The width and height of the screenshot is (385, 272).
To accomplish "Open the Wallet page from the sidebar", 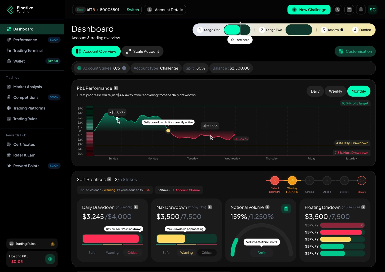I will coord(19,61).
